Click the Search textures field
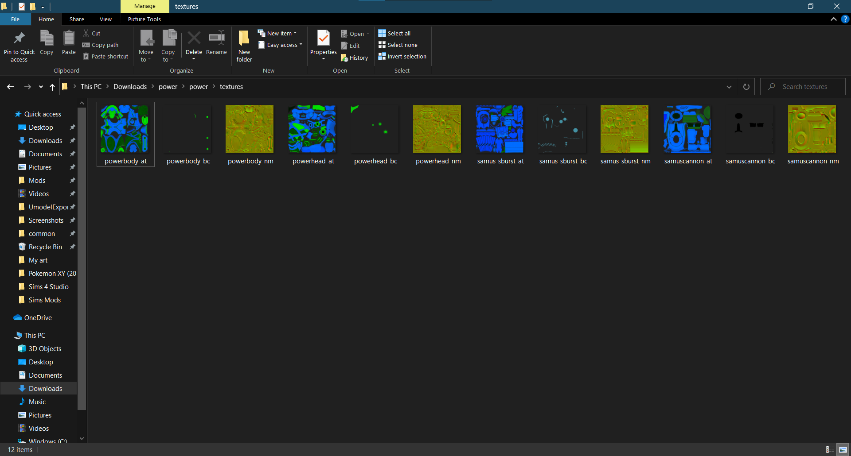The height and width of the screenshot is (456, 851). [x=803, y=87]
